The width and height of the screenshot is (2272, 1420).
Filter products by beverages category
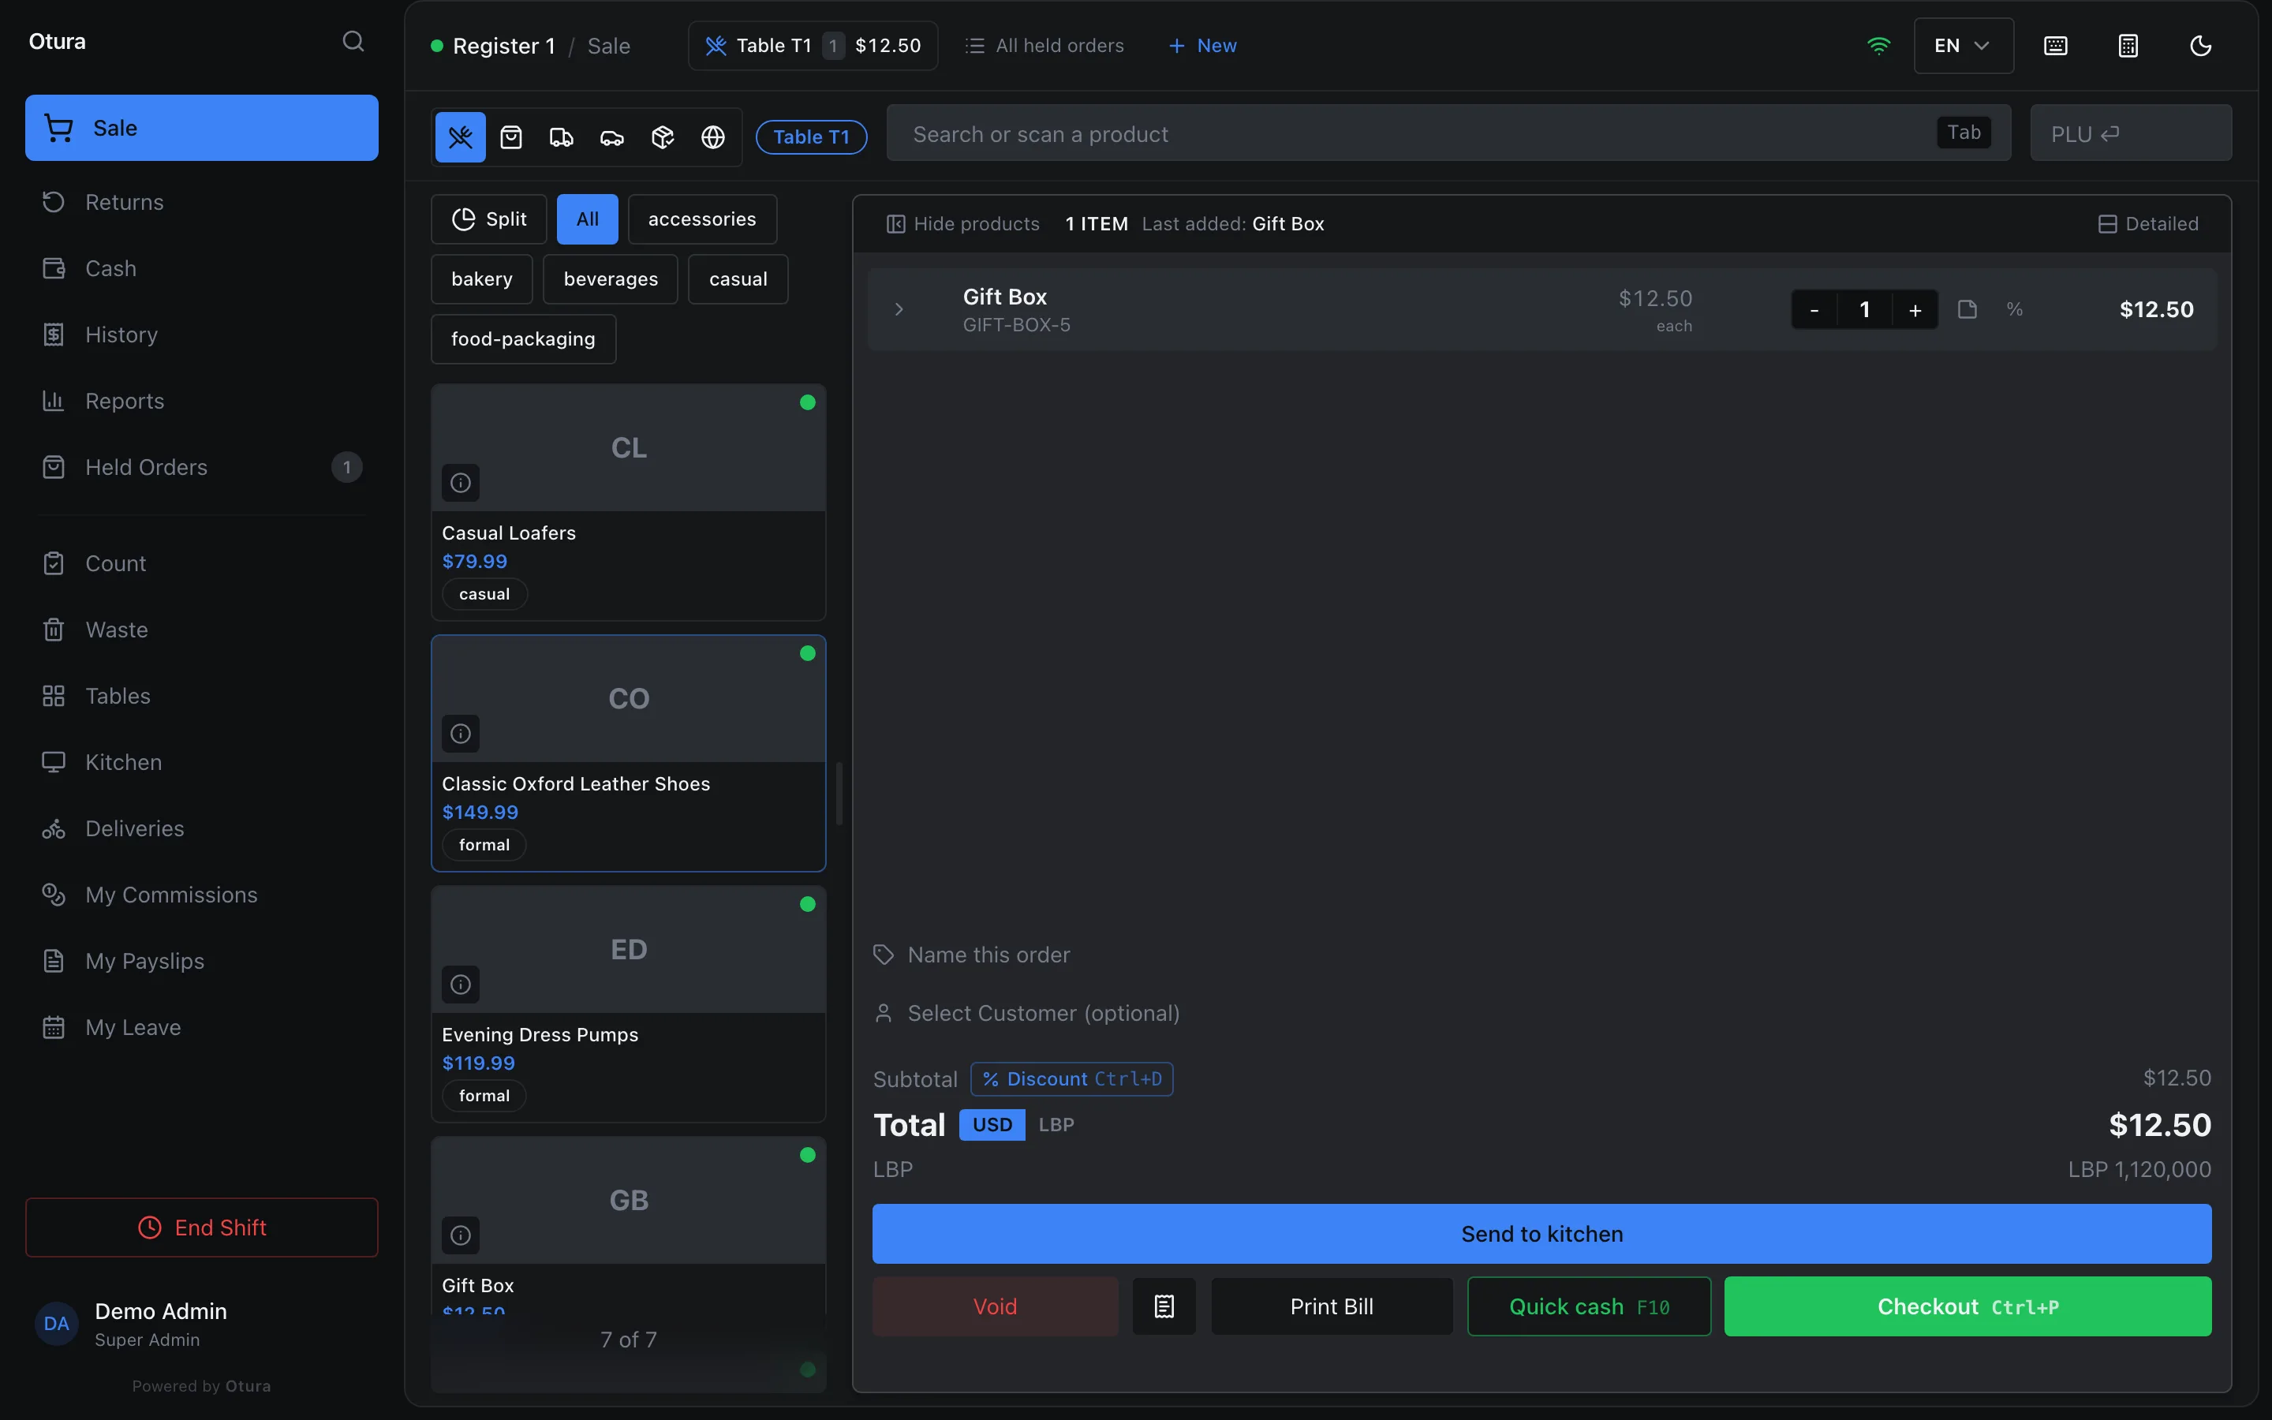click(x=611, y=279)
